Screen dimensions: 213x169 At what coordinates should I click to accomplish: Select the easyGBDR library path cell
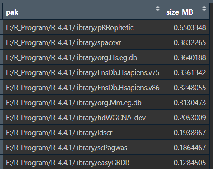point(82,162)
